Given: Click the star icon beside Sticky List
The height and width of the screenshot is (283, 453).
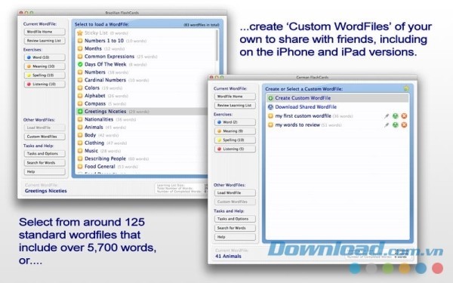Looking at the screenshot, I should 80,33.
